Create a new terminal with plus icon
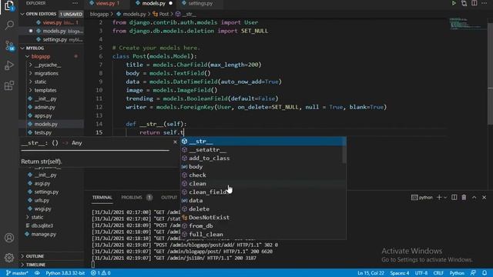493x277 pixels. click(439, 197)
